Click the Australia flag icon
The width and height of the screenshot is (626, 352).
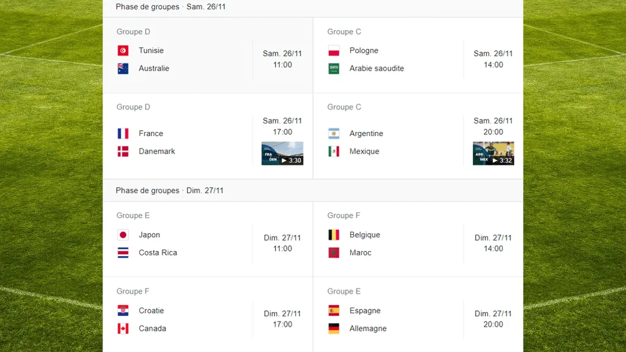123,68
